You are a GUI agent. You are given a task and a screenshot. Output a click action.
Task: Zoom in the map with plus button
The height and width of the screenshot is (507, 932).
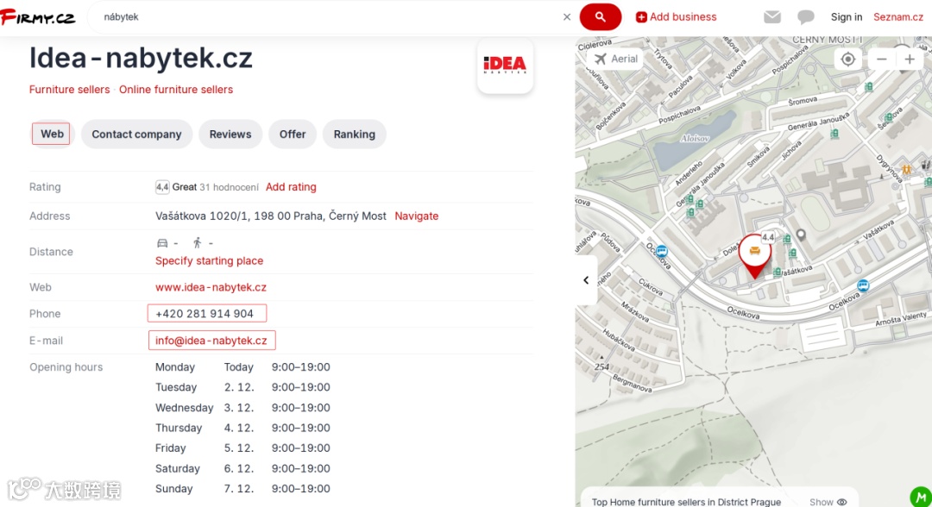[x=910, y=59]
